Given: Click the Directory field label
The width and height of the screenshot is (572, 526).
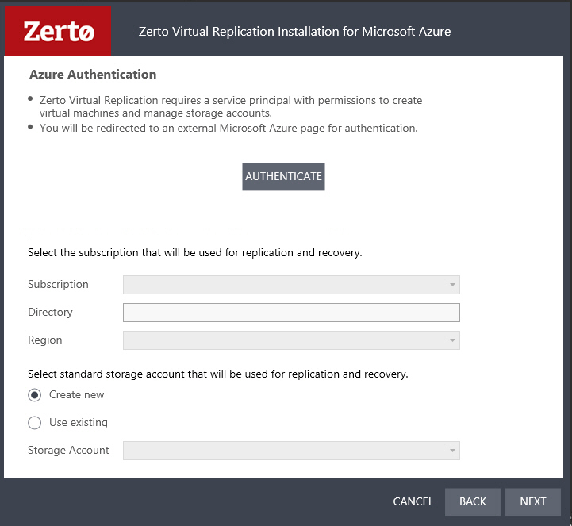Looking at the screenshot, I should [x=50, y=312].
